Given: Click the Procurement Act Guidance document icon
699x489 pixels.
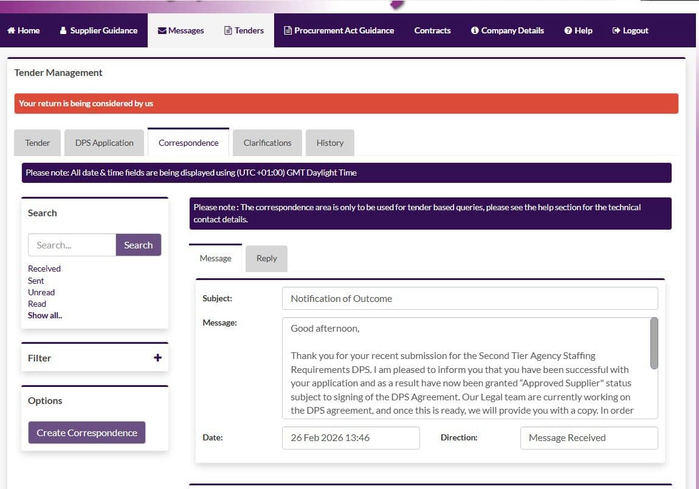Looking at the screenshot, I should (x=288, y=30).
